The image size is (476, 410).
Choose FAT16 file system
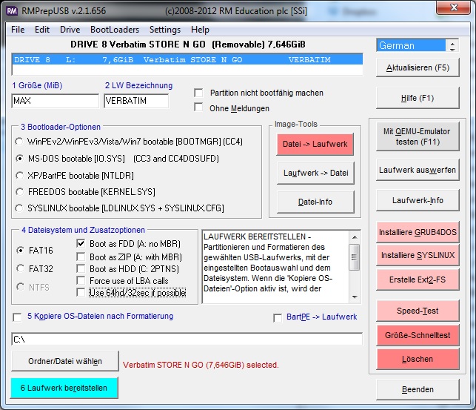point(20,250)
